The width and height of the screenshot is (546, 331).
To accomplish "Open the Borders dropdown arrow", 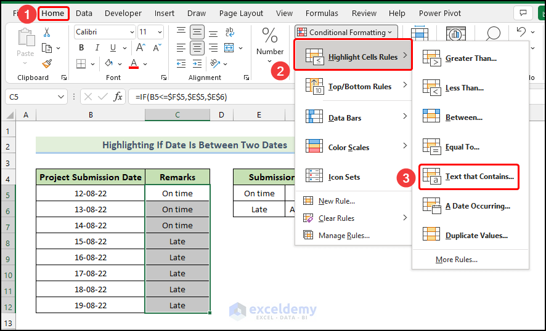I will click(x=92, y=64).
